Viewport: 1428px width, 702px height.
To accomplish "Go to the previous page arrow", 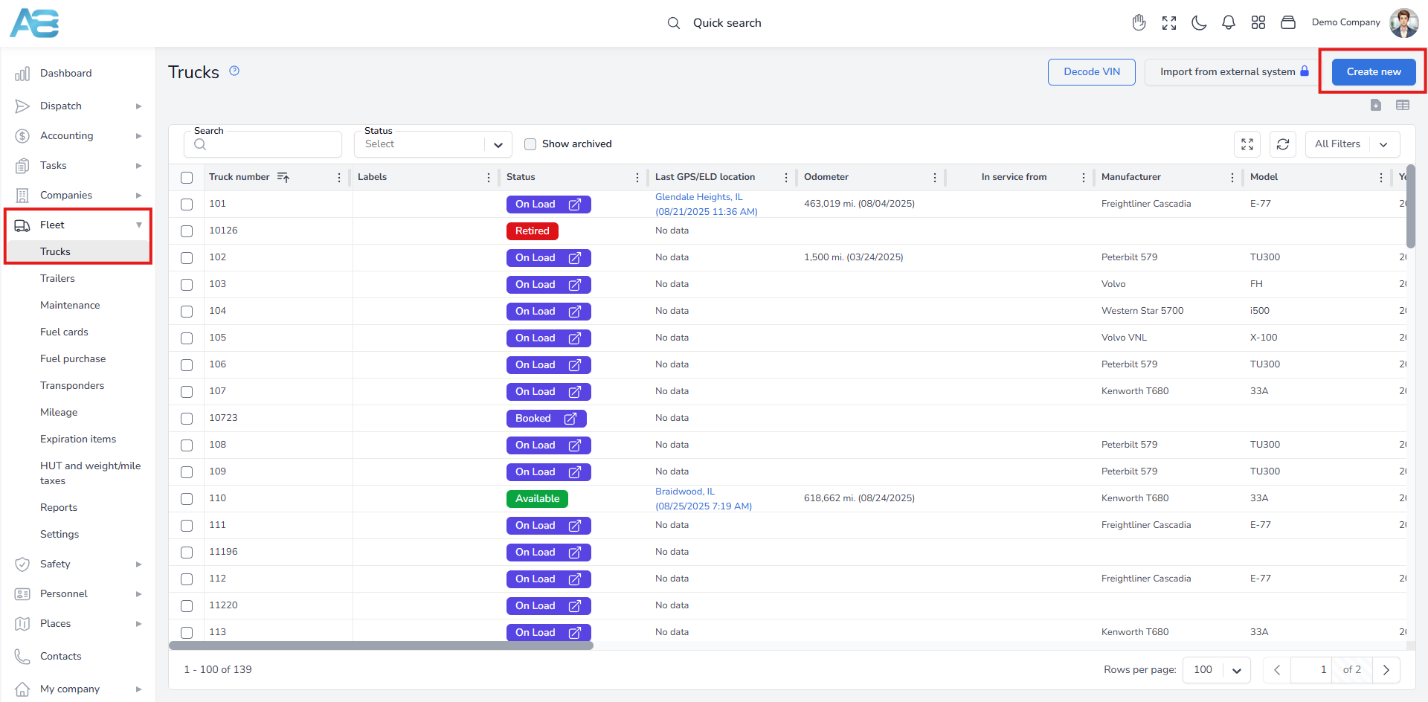I will tap(1277, 670).
